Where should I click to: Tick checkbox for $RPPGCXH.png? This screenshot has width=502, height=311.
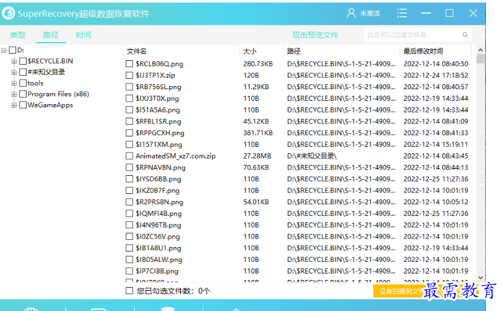[x=130, y=133]
